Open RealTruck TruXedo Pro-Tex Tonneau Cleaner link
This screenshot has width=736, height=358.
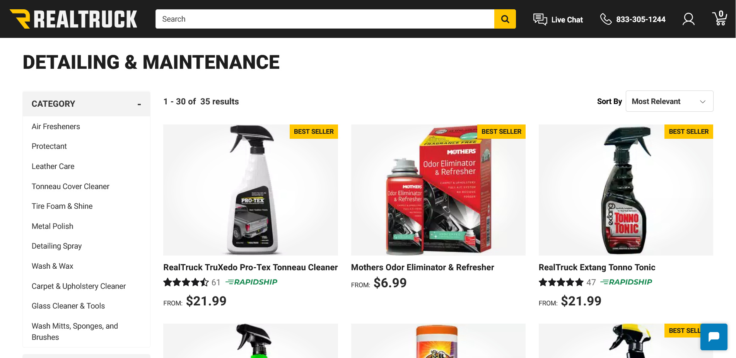(250, 268)
